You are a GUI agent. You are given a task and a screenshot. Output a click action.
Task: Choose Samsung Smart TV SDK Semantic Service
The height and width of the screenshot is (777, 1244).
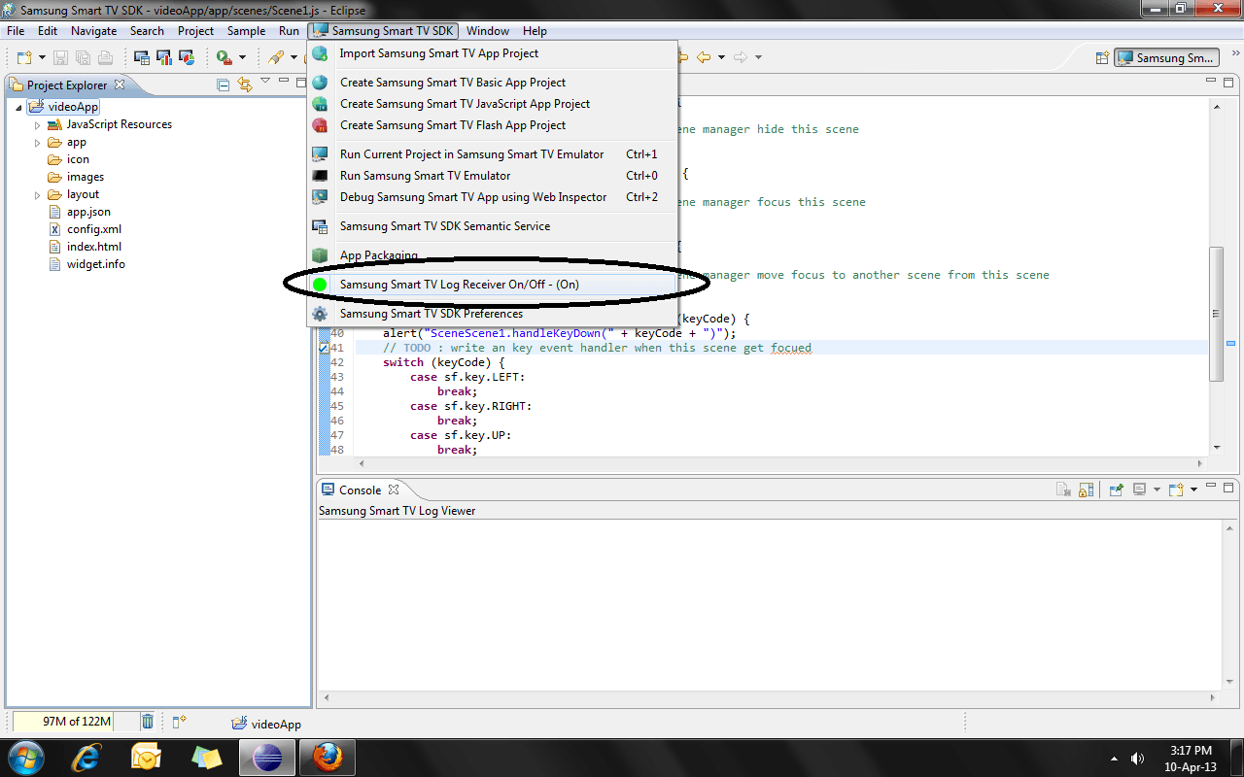click(x=492, y=226)
